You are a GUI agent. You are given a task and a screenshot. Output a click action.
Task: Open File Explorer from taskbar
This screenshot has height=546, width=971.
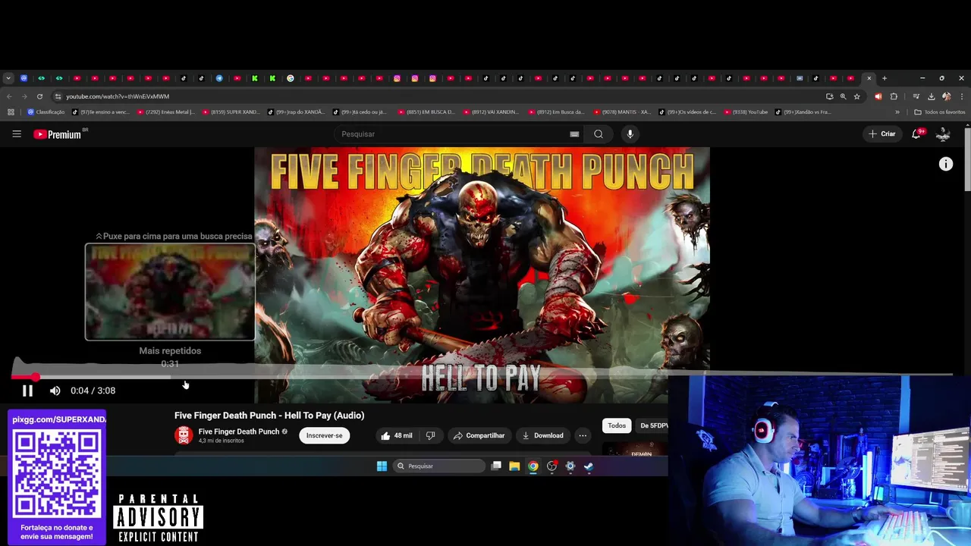point(514,466)
